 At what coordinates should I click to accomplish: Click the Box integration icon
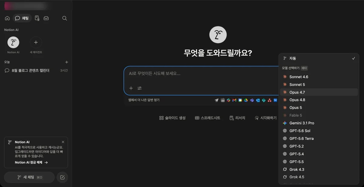[x=275, y=100]
